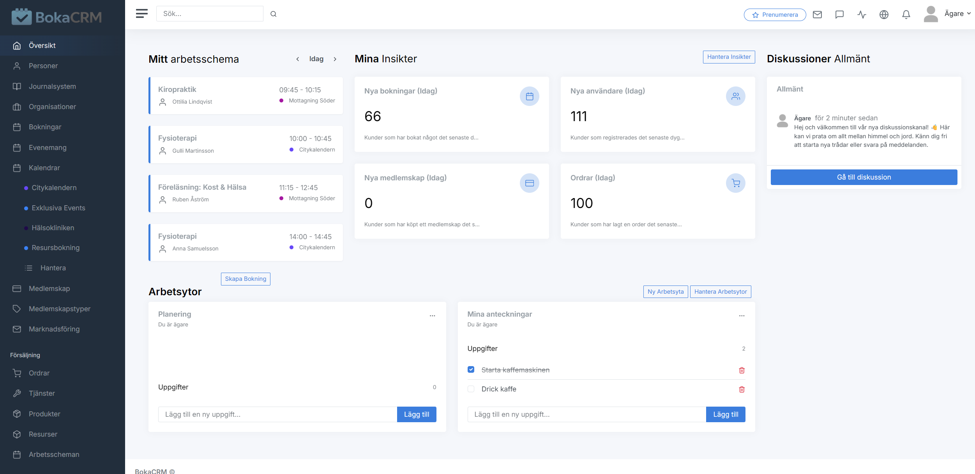The image size is (975, 474).
Task: Check off the Drick kaffe task
Action: coord(471,389)
